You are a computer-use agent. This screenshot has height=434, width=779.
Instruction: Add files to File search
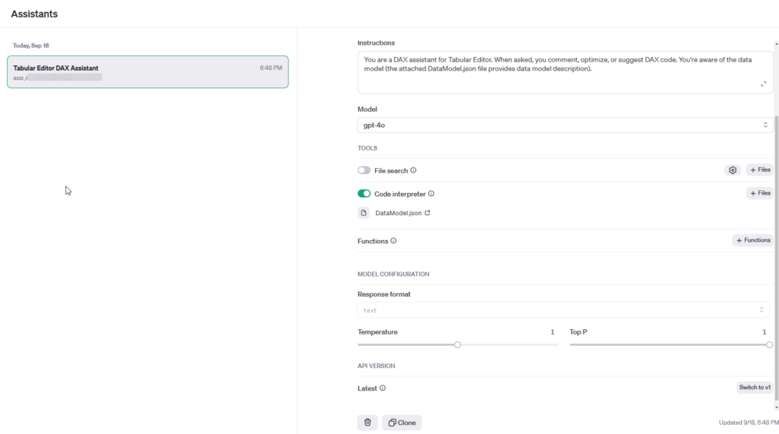pyautogui.click(x=759, y=170)
